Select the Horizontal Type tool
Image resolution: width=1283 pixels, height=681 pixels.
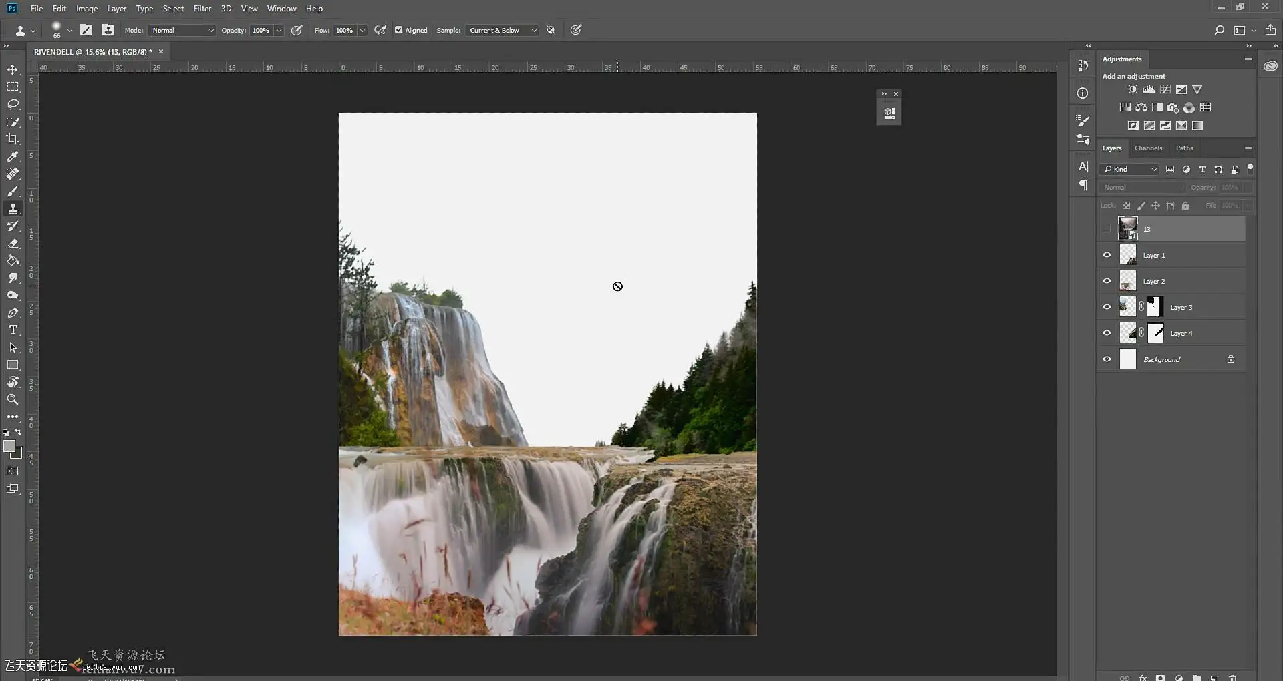(13, 330)
